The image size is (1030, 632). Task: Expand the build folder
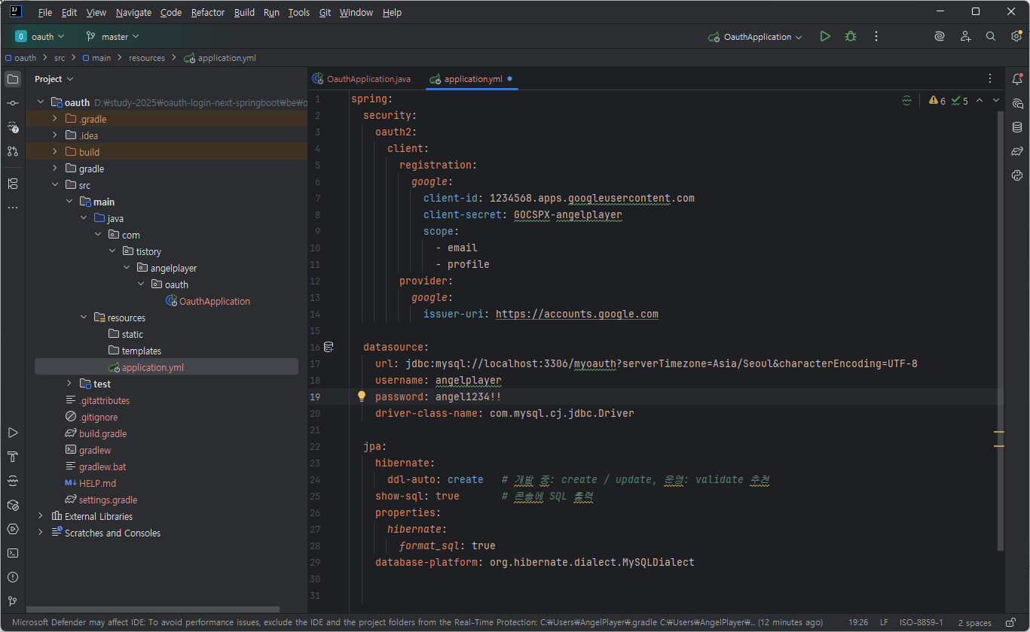click(54, 152)
